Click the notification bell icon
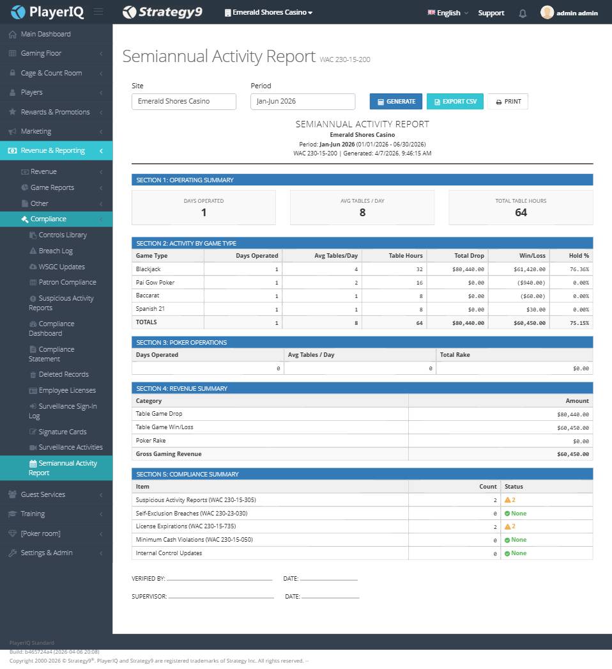Viewport: 612px width, 669px height. (523, 13)
